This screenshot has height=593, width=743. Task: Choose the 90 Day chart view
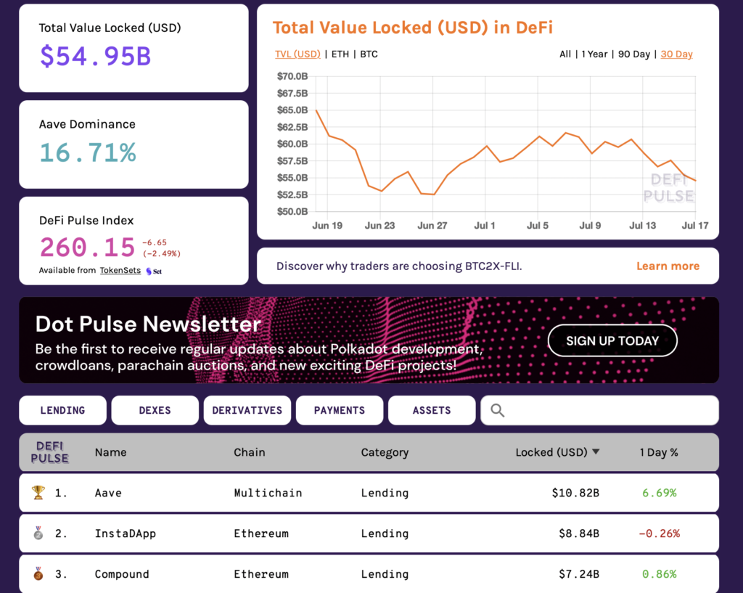coord(633,54)
